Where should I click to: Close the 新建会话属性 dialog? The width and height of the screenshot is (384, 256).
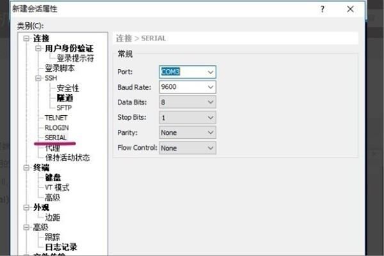(350, 10)
